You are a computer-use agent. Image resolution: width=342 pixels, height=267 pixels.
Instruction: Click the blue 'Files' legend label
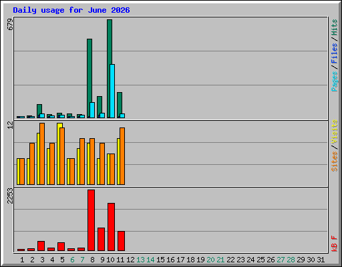335,53
